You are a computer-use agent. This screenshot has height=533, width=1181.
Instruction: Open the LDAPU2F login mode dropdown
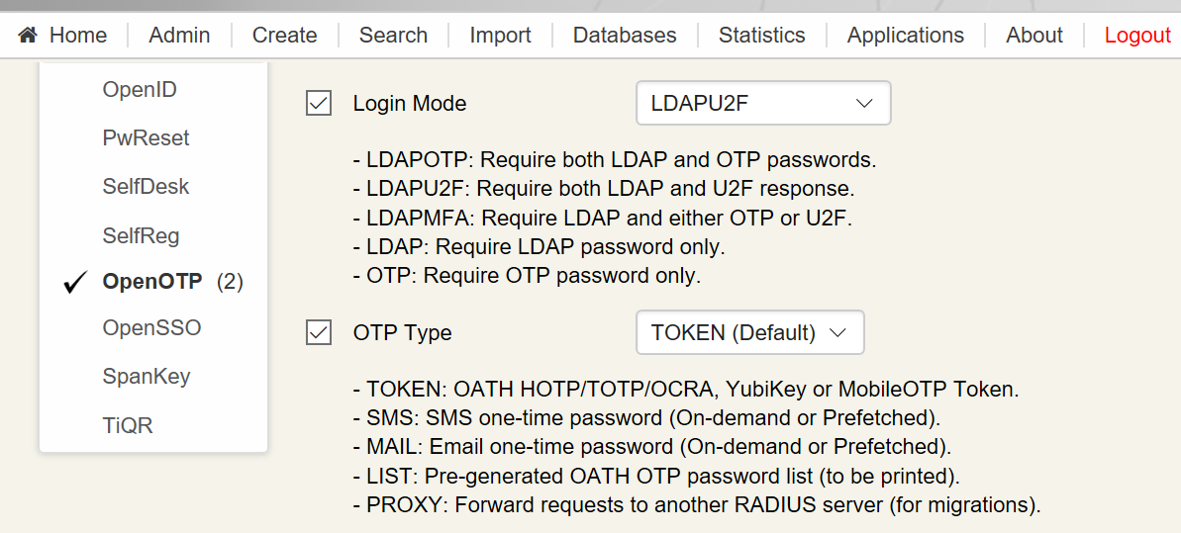coord(763,103)
